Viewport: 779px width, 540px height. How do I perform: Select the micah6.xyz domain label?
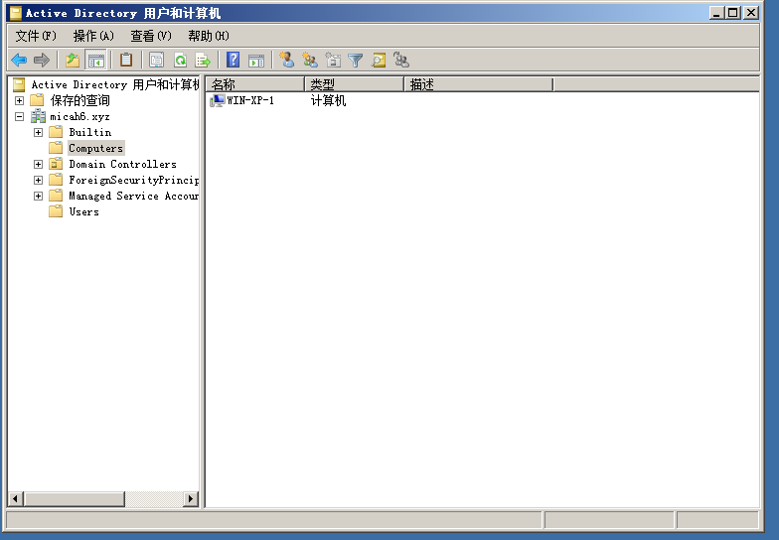pos(79,117)
